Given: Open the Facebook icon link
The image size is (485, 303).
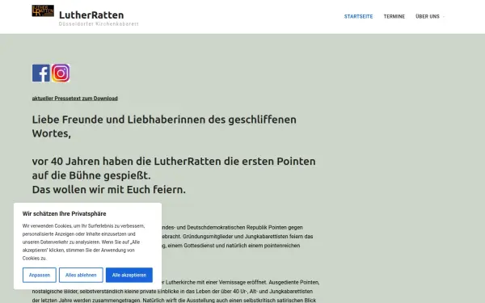Looking at the screenshot, I should click(x=41, y=73).
